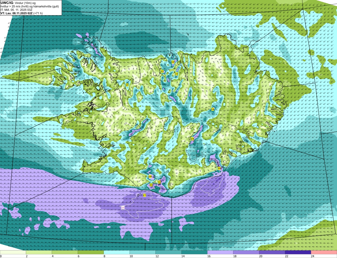Click the 18–20 m/s purple legend swatch

246,252
